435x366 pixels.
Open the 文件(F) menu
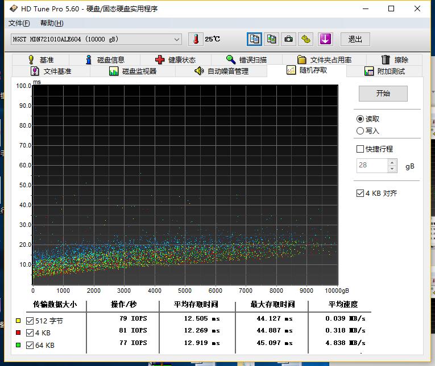coord(19,23)
